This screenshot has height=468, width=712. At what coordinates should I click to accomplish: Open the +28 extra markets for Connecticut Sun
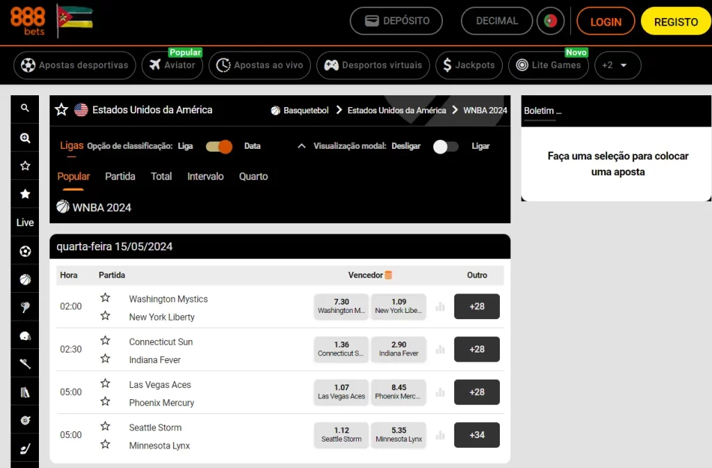476,349
